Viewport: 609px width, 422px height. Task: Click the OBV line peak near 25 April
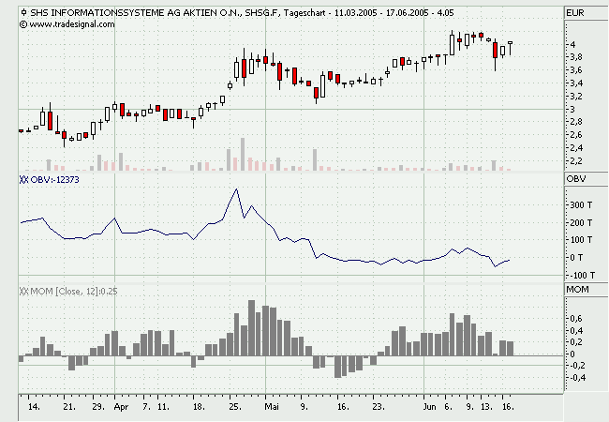pyautogui.click(x=237, y=189)
